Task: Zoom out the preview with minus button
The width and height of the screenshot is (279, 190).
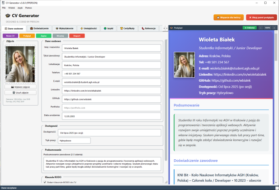Action: [261, 28]
